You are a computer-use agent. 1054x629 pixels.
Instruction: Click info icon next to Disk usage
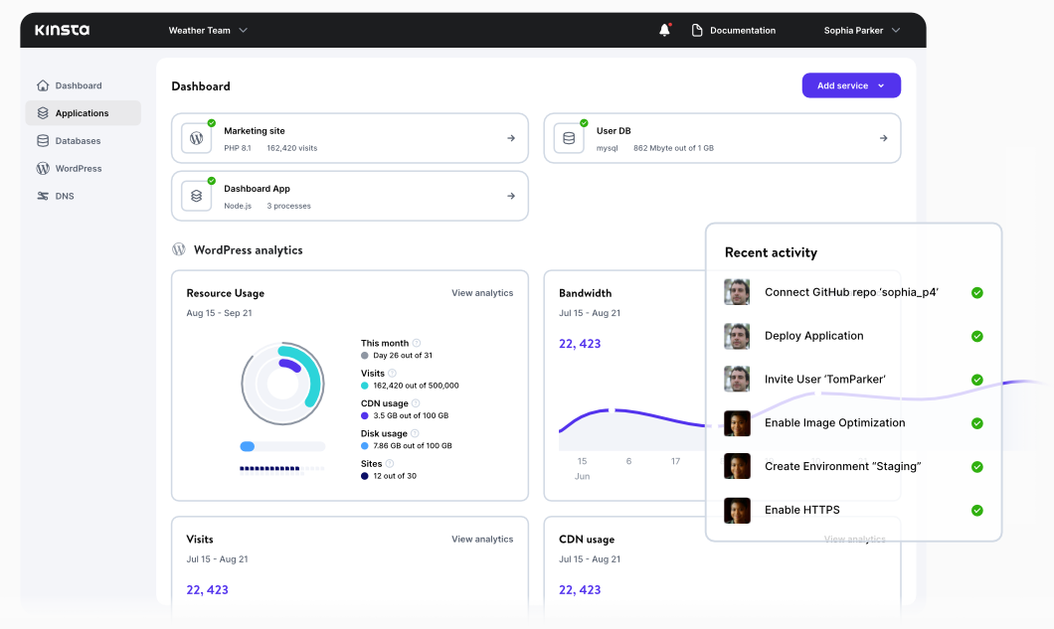[x=415, y=433]
